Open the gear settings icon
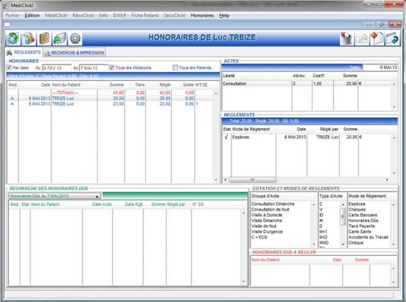 click(x=75, y=38)
